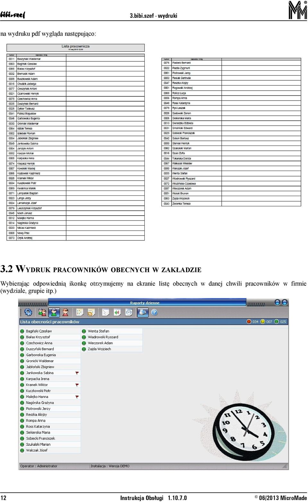
Task: Select employee Jankowska Sabina
Action: tap(40, 373)
